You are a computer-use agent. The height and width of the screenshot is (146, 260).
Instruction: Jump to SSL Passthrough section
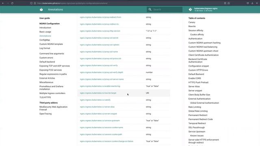click(x=197, y=127)
